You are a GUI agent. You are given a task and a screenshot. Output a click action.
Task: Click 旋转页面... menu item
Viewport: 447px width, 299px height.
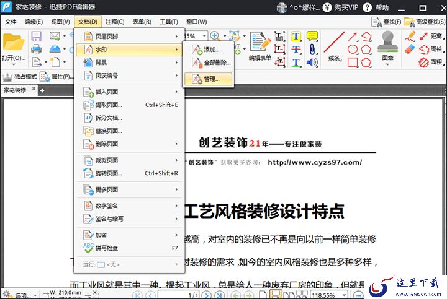click(129, 173)
